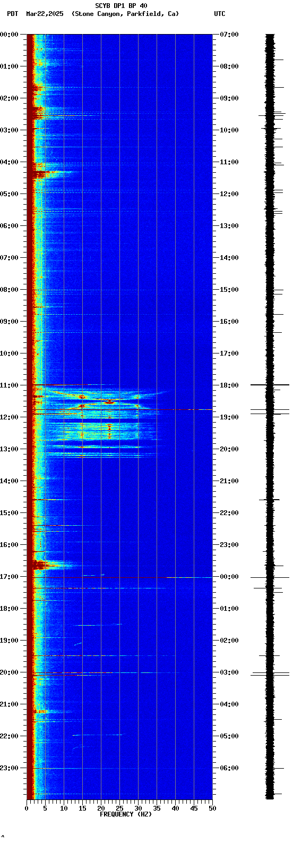Click frequency axis value '50'

pos(212,809)
